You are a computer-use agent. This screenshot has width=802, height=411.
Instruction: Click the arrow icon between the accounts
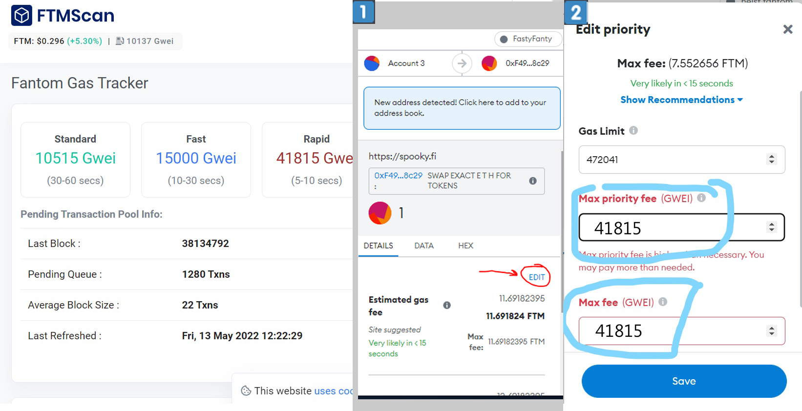coord(462,63)
